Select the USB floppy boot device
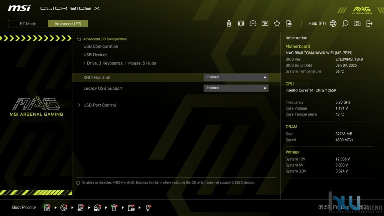This screenshot has height=216, width=384. point(131,208)
